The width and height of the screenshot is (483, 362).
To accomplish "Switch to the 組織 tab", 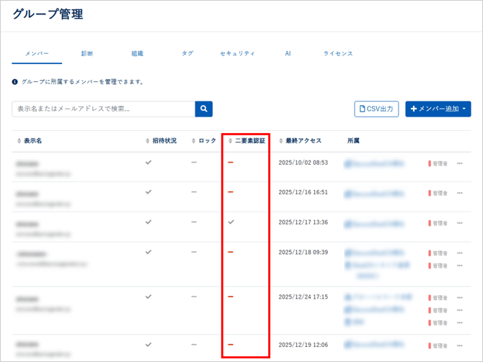I will [x=137, y=53].
